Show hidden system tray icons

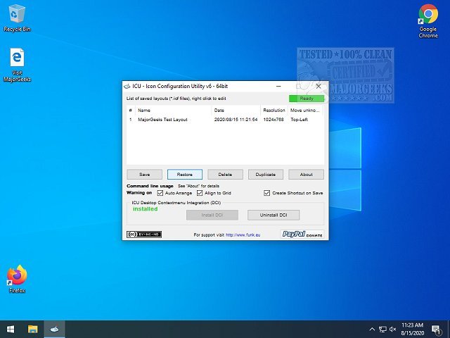372,329
